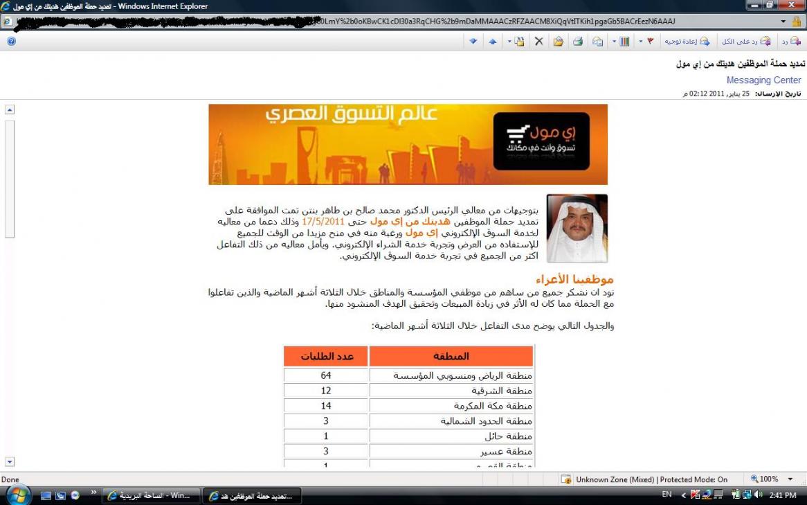The height and width of the screenshot is (505, 807).
Task: Open the blue Help question mark icon
Action: [11, 42]
